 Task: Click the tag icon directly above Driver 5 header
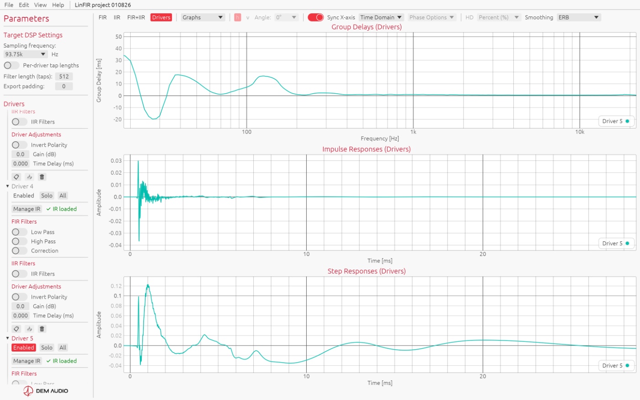pyautogui.click(x=16, y=329)
